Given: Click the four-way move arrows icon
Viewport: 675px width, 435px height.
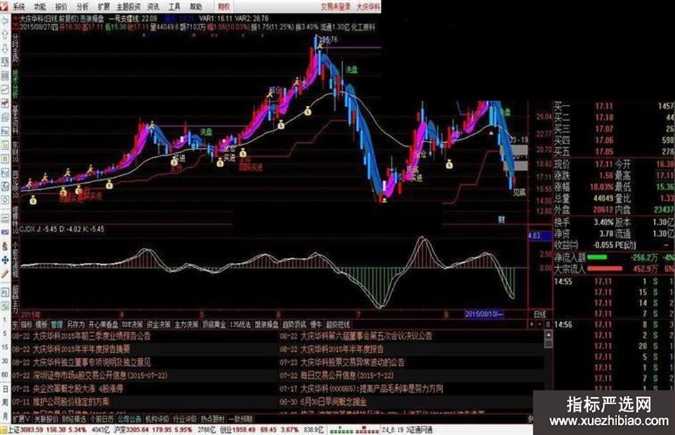Looking at the screenshot, I should [x=5, y=260].
